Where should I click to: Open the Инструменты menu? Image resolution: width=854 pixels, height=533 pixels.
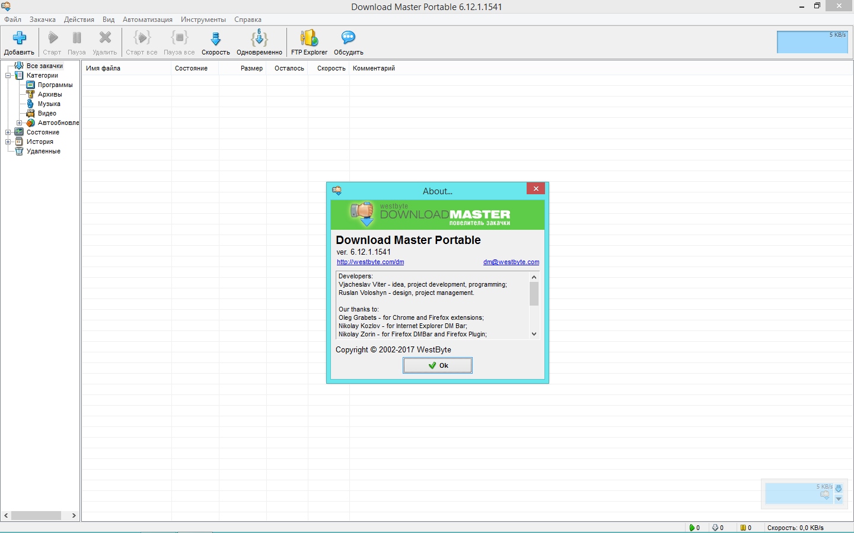point(203,20)
